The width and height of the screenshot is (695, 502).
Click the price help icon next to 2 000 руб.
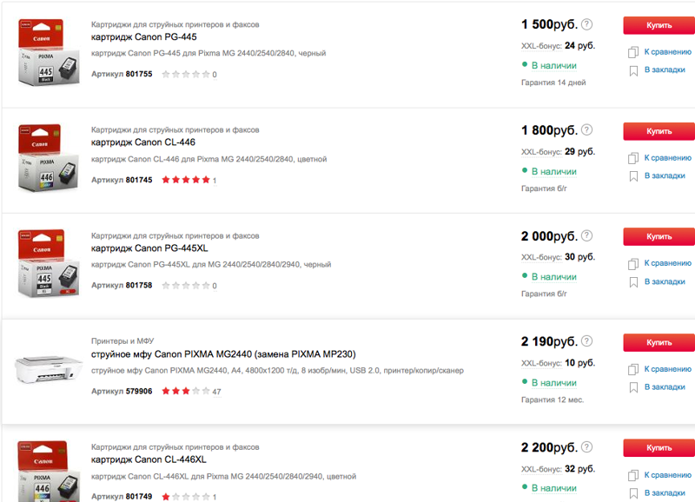586,235
